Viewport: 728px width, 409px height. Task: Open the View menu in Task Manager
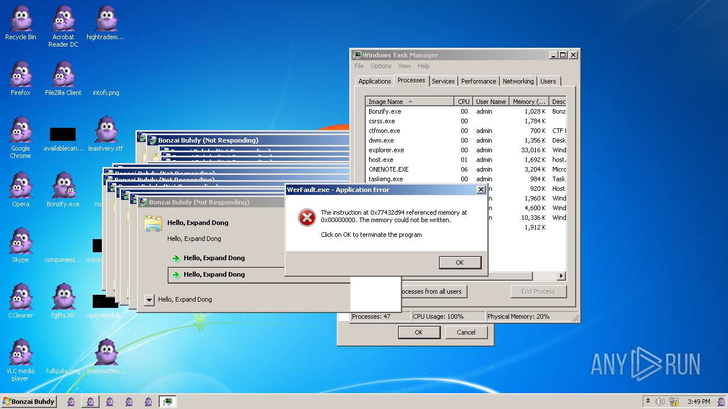point(404,66)
